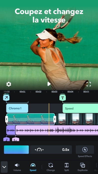Play the video preview
Screen dimensions: 98x174
(49, 84)
